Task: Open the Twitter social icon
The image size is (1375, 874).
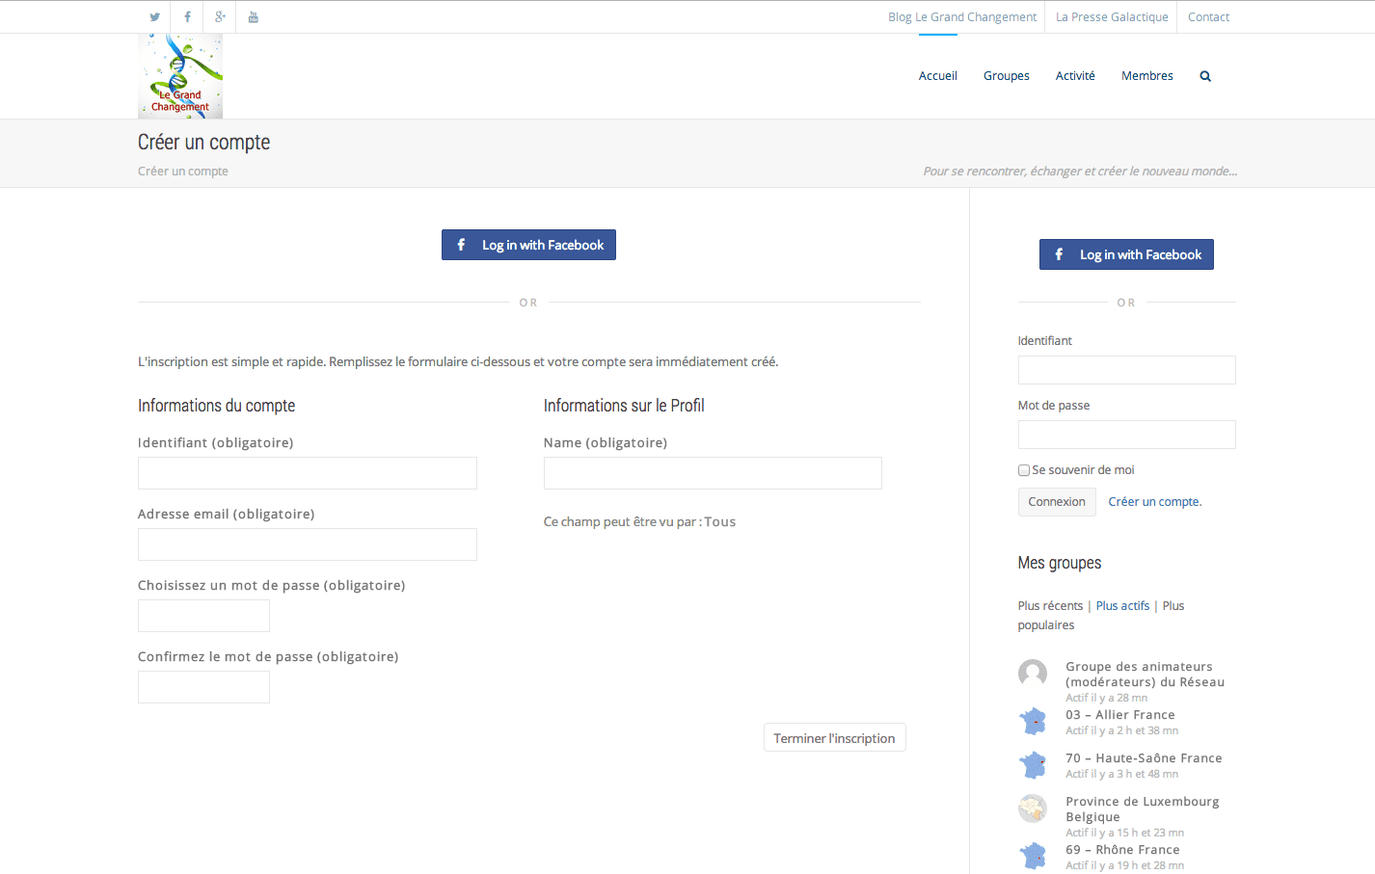Action: (154, 17)
